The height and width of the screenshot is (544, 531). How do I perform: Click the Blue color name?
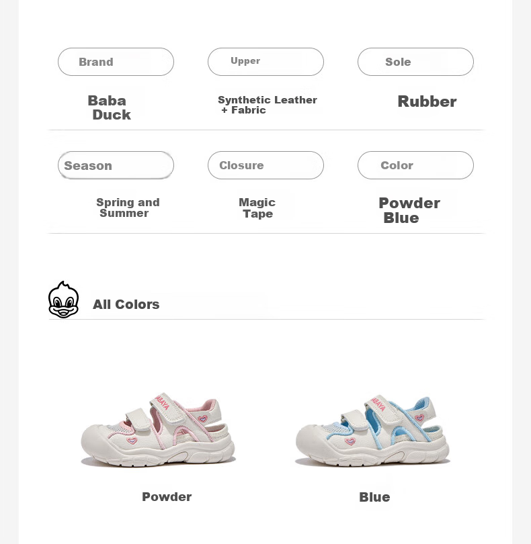(x=374, y=497)
